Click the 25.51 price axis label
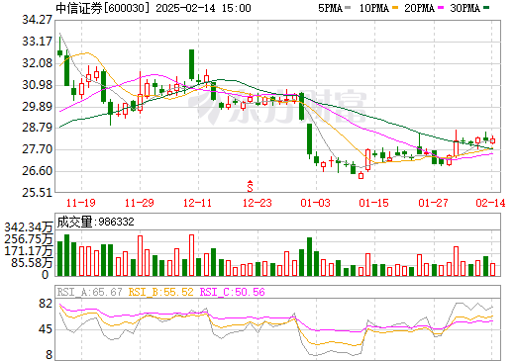The width and height of the screenshot is (515, 361). click(x=37, y=193)
